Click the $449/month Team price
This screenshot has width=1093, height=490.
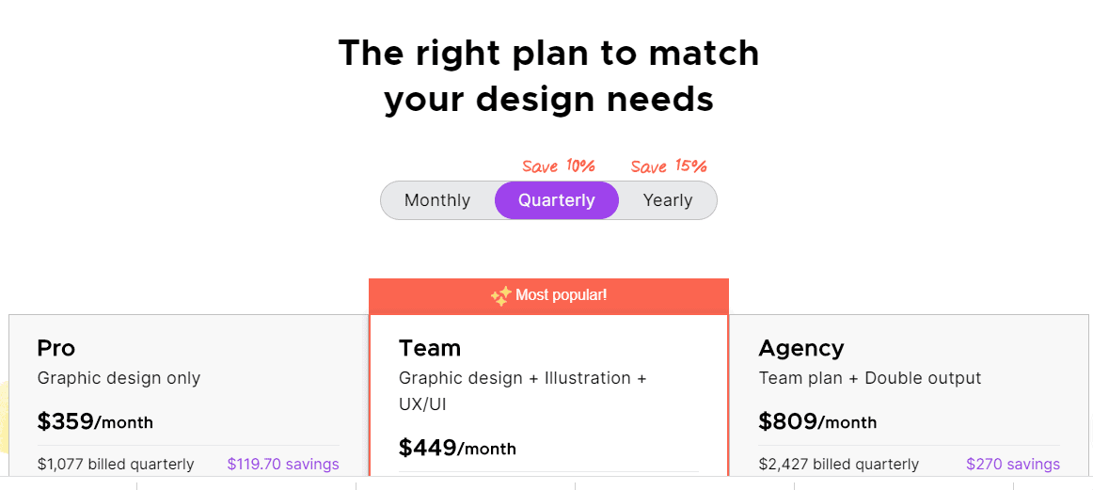(x=457, y=449)
